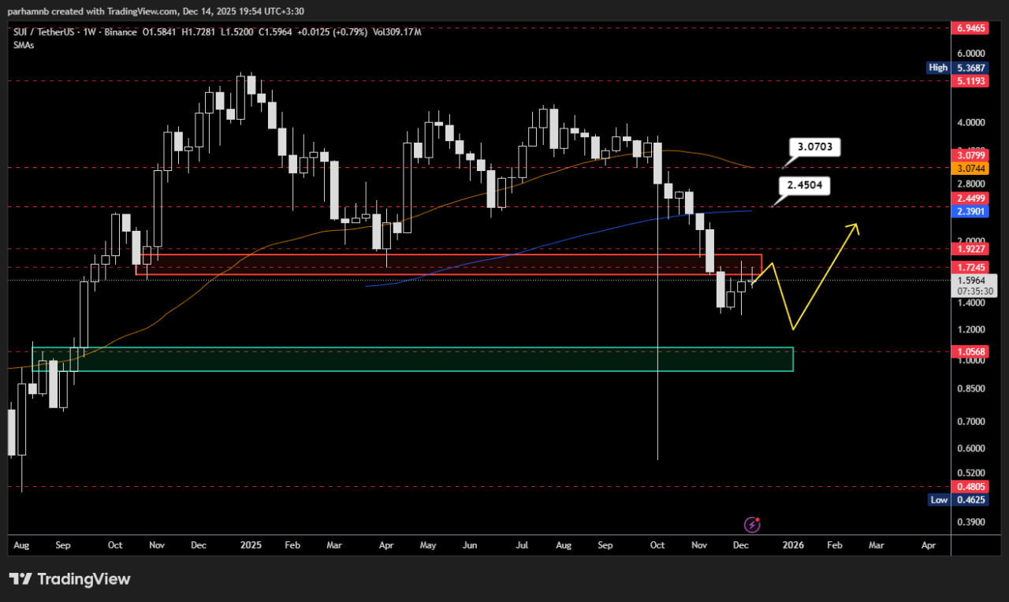Open the SMAs indicator legend
This screenshot has height=602, width=1009.
(x=24, y=45)
